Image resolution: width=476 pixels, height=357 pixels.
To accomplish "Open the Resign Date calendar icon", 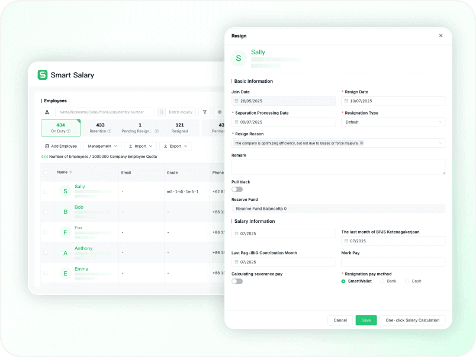I will [x=346, y=101].
